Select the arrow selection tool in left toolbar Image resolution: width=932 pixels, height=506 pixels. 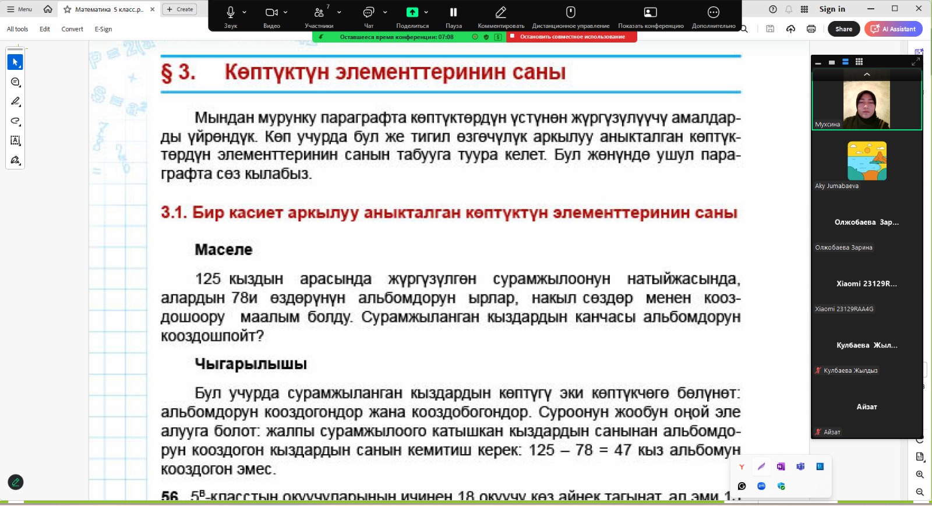[15, 62]
